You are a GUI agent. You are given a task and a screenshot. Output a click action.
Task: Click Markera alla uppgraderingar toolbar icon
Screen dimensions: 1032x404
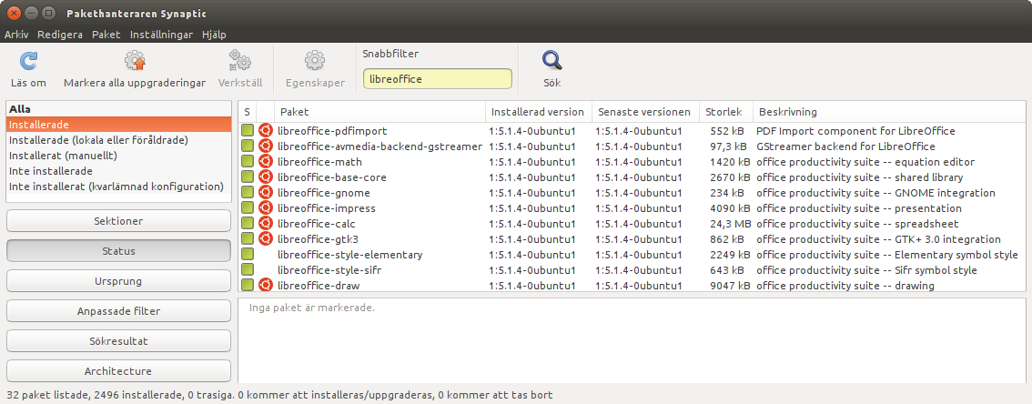[x=135, y=61]
